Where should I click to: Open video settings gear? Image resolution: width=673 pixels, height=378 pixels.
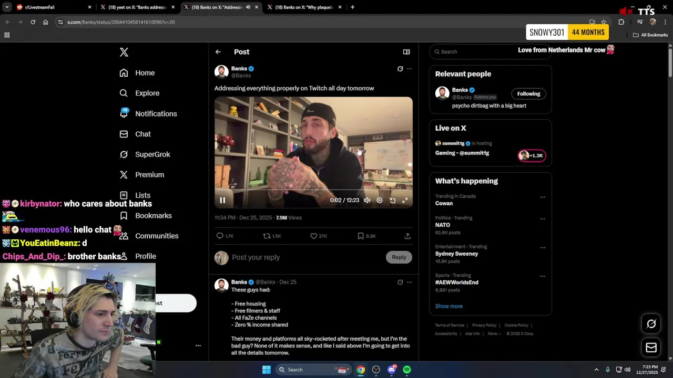click(x=380, y=200)
